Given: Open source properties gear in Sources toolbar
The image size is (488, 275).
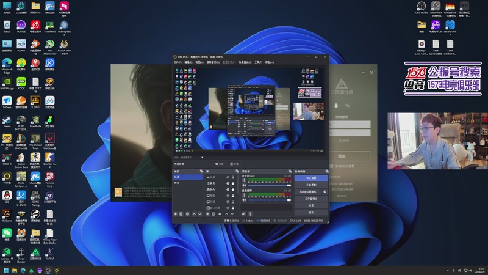Looking at the screenshot, I should pos(220,214).
